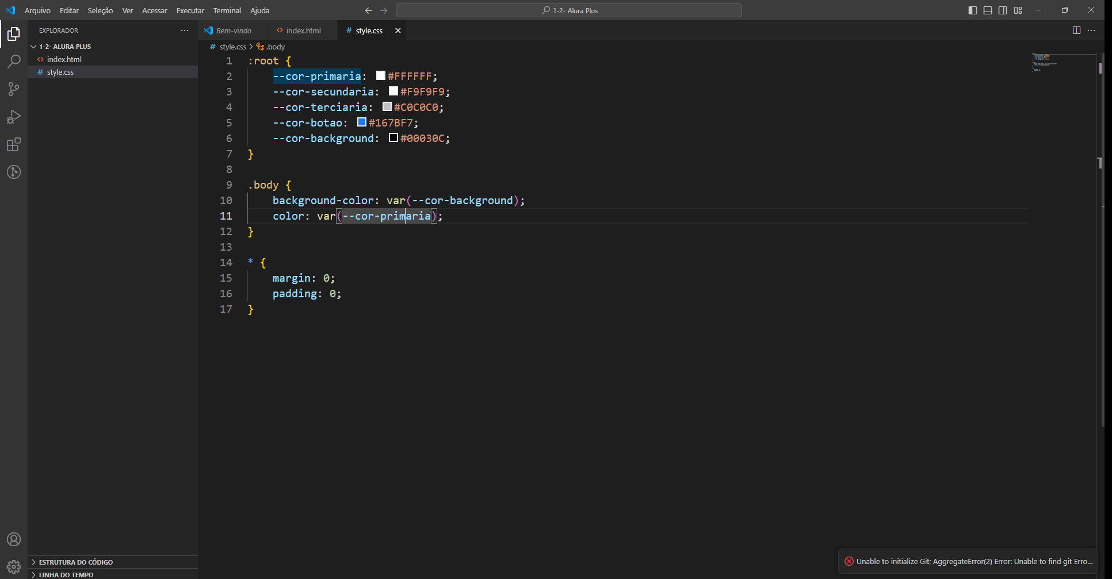The width and height of the screenshot is (1112, 579).
Task: Click the VS Code logo in title bar
Action: click(10, 10)
